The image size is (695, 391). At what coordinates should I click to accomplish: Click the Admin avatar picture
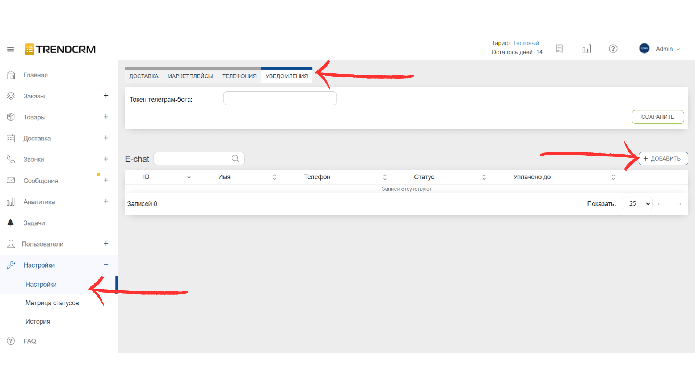644,49
